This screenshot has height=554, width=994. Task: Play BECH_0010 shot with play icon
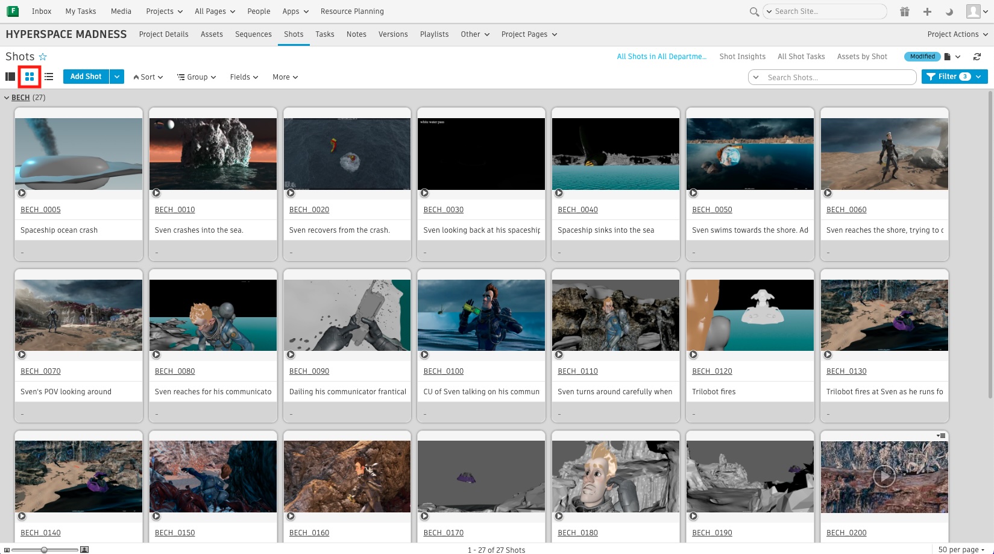tap(156, 194)
